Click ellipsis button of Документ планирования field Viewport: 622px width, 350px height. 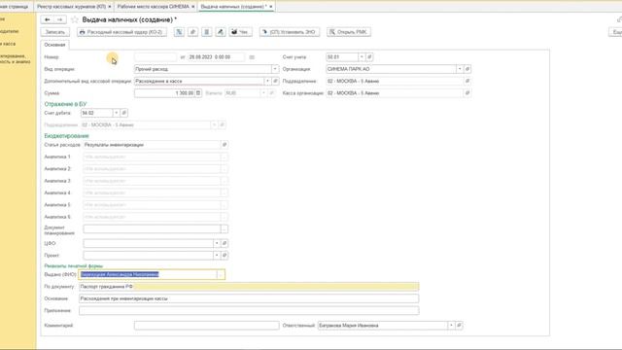[x=225, y=229]
